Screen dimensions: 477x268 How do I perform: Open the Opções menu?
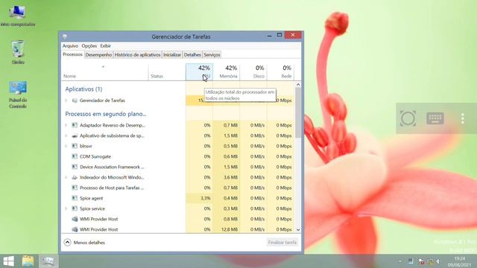(x=89, y=46)
